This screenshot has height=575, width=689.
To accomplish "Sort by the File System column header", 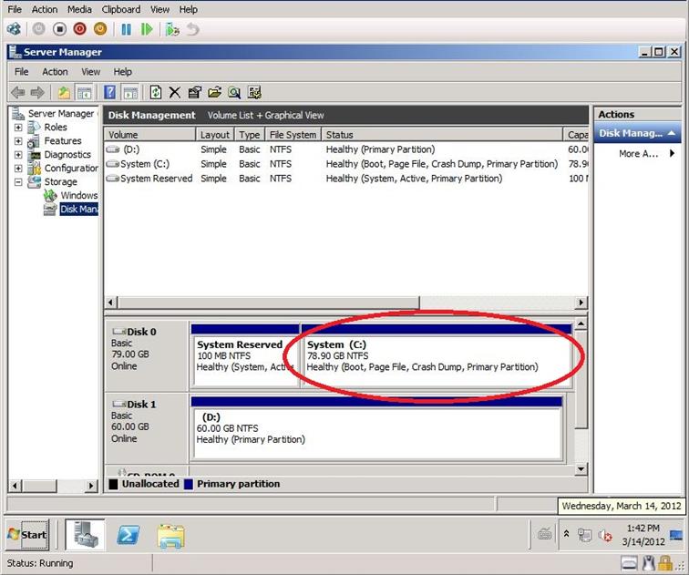I will tap(293, 135).
